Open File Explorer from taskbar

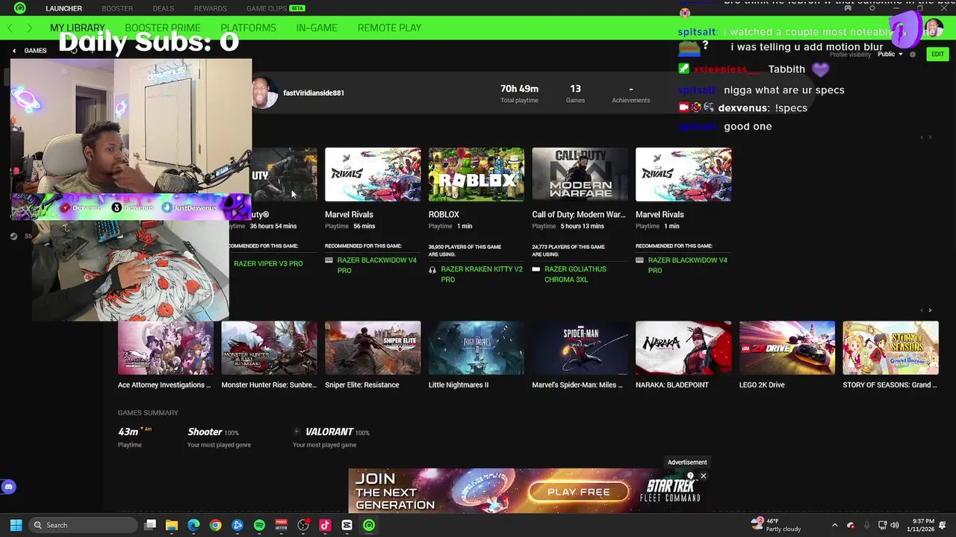point(172,525)
